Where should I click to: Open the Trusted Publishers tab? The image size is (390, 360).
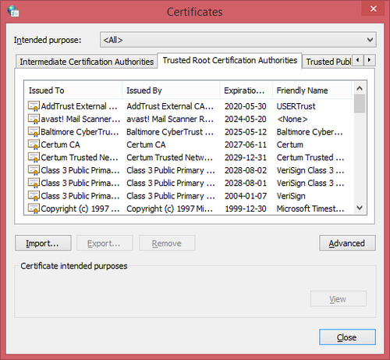(328, 62)
